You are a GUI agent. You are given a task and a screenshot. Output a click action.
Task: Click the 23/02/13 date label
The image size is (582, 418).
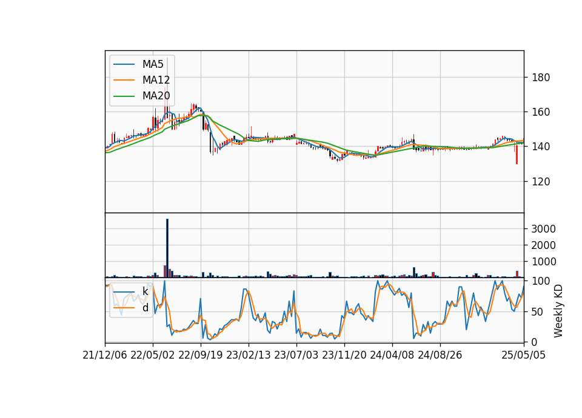pos(249,355)
